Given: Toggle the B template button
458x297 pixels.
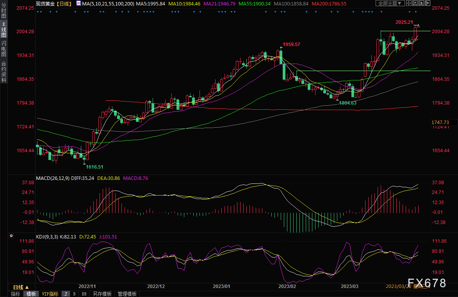Looking at the screenshot, I should click(x=74, y=294).
